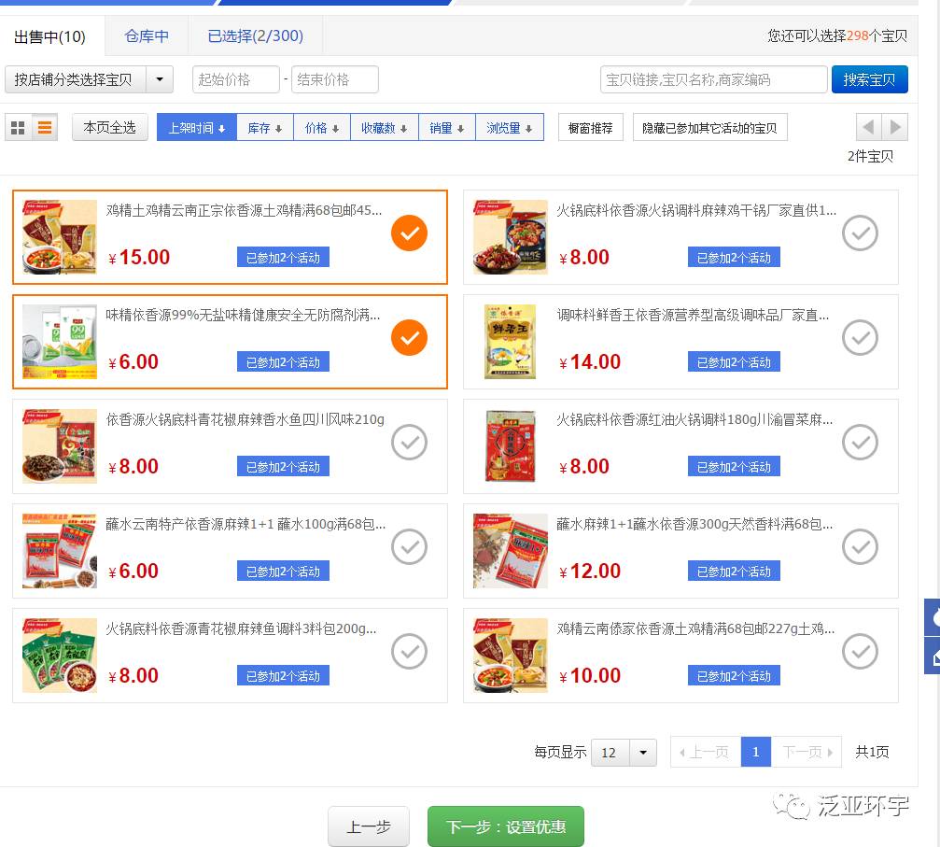
Task: Click 已参加2个活动 badge on ¥10.00 鸡精云南傣家
Action: click(734, 675)
